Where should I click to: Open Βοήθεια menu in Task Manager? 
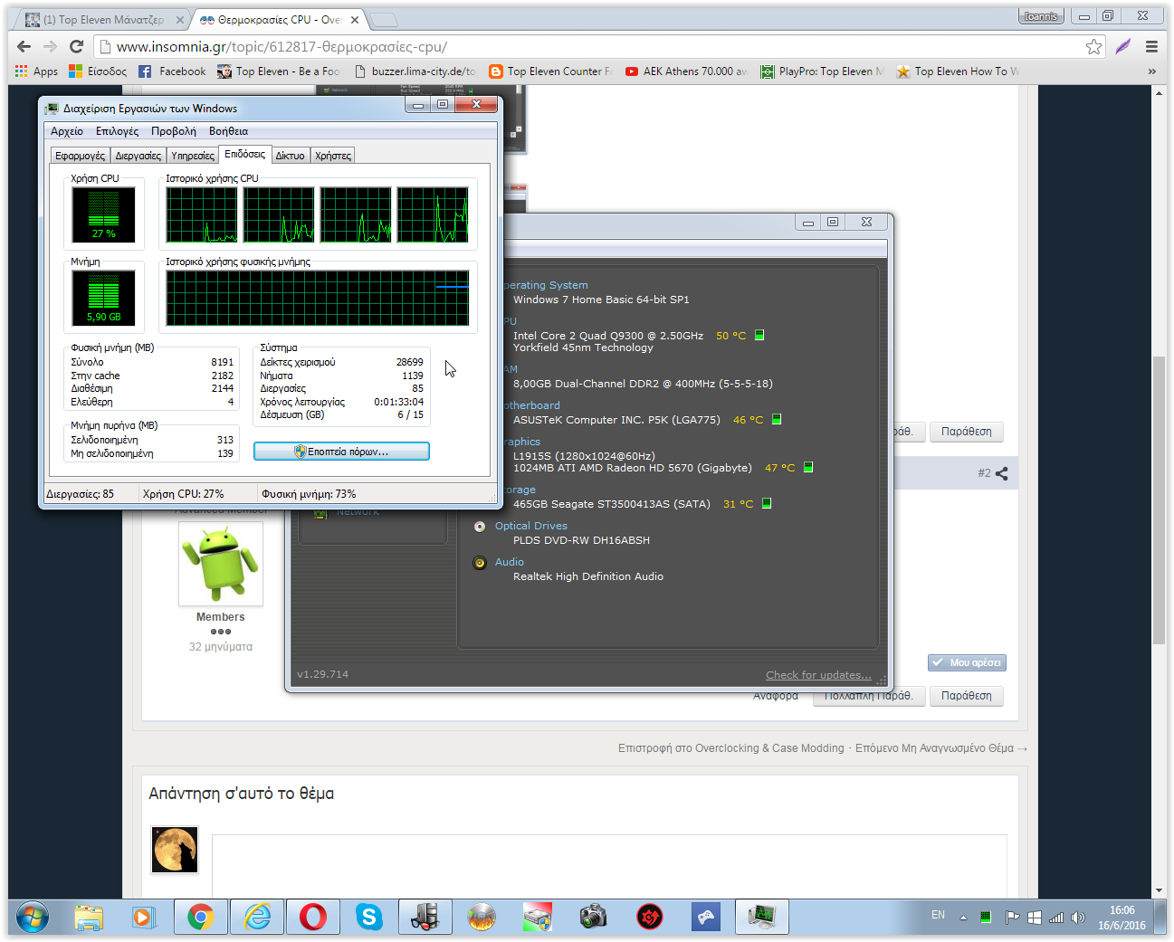click(x=228, y=131)
